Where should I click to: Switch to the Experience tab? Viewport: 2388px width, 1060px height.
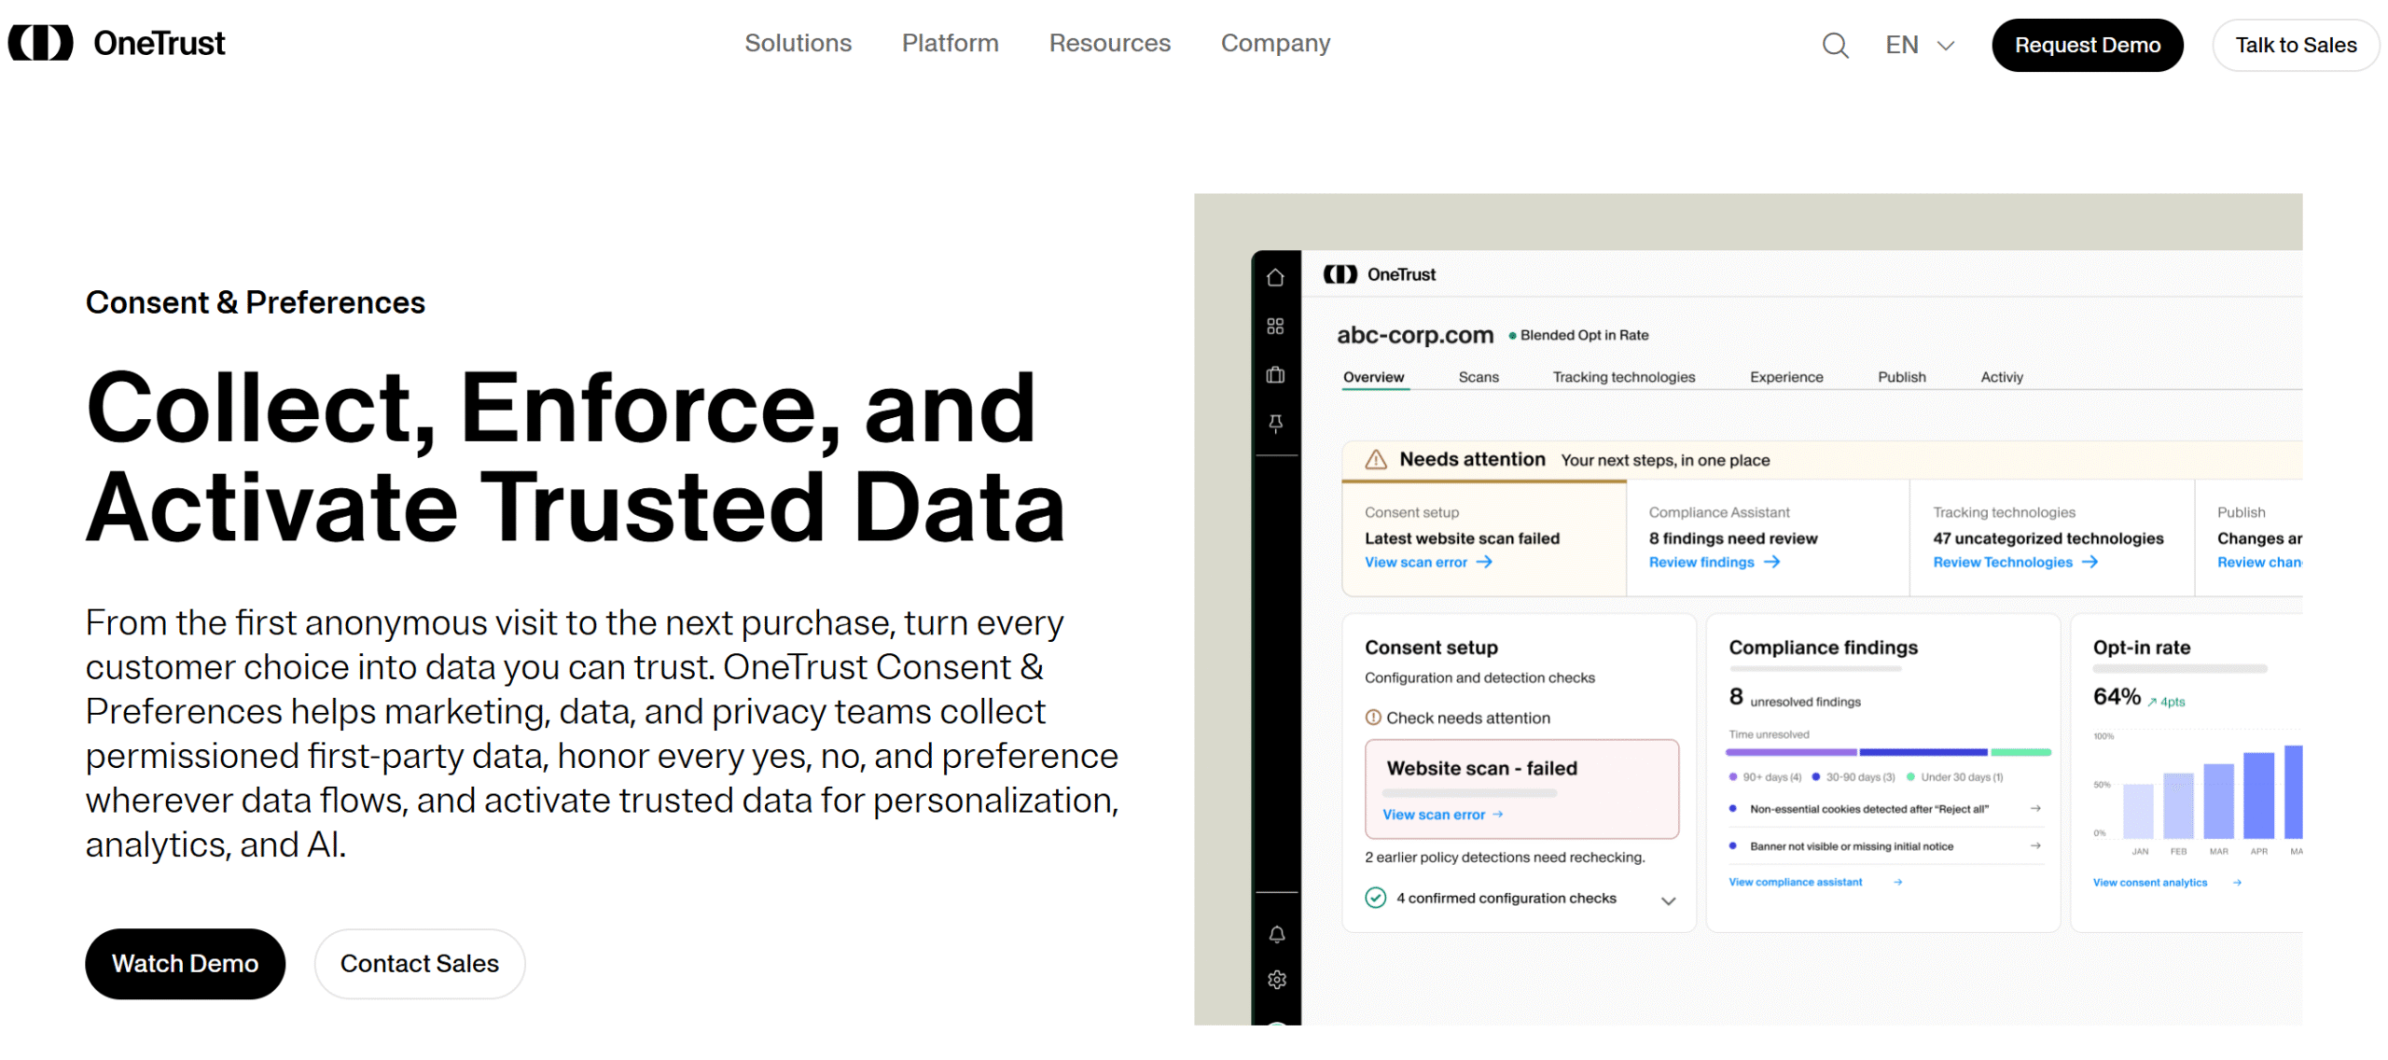point(1785,377)
